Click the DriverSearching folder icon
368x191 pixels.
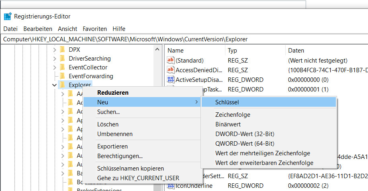tap(62, 59)
